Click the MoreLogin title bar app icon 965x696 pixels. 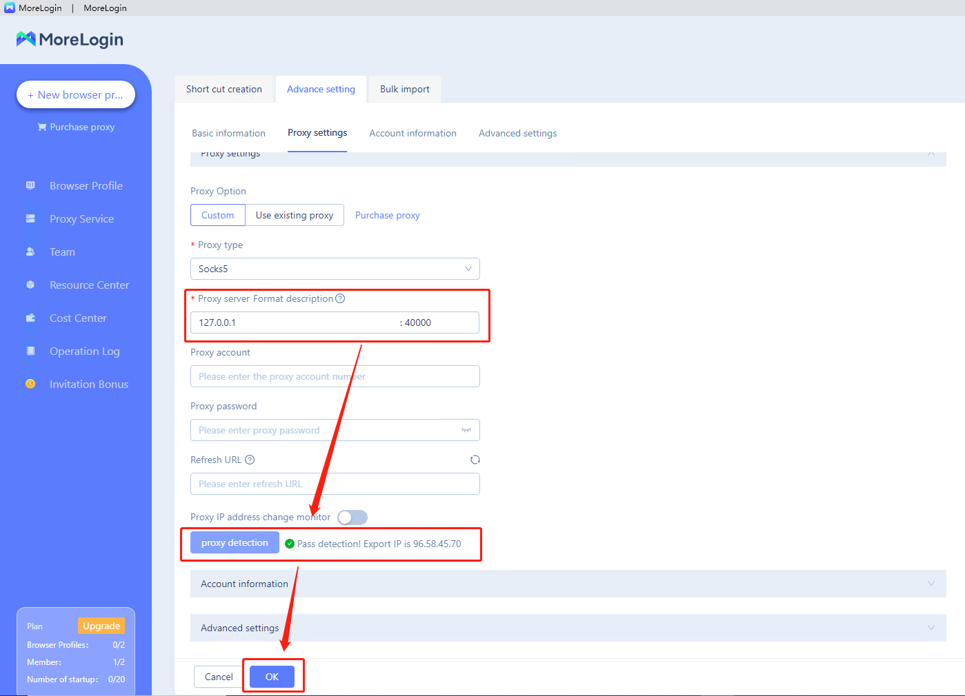click(x=10, y=8)
